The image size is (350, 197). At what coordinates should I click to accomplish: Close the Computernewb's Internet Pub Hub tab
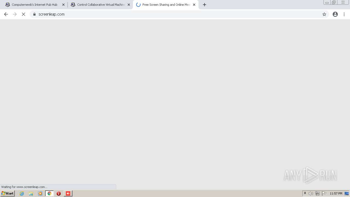63,5
